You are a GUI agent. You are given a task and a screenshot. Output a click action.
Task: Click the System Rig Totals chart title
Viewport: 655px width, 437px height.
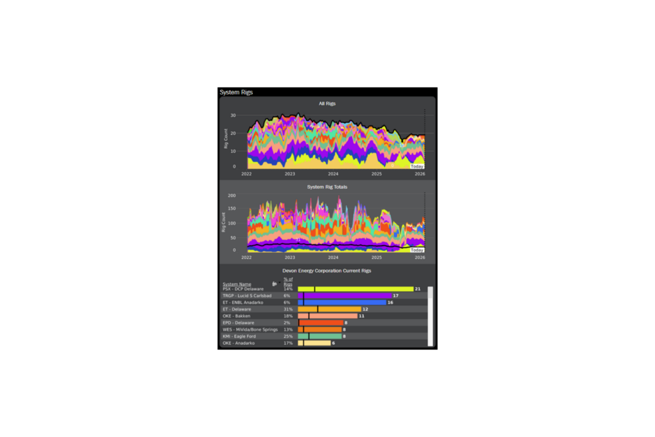(327, 187)
